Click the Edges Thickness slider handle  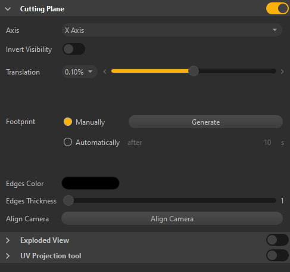tap(68, 200)
